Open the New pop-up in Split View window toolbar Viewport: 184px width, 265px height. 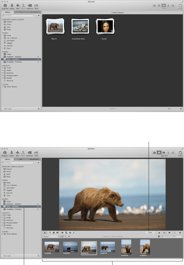click(18, 154)
